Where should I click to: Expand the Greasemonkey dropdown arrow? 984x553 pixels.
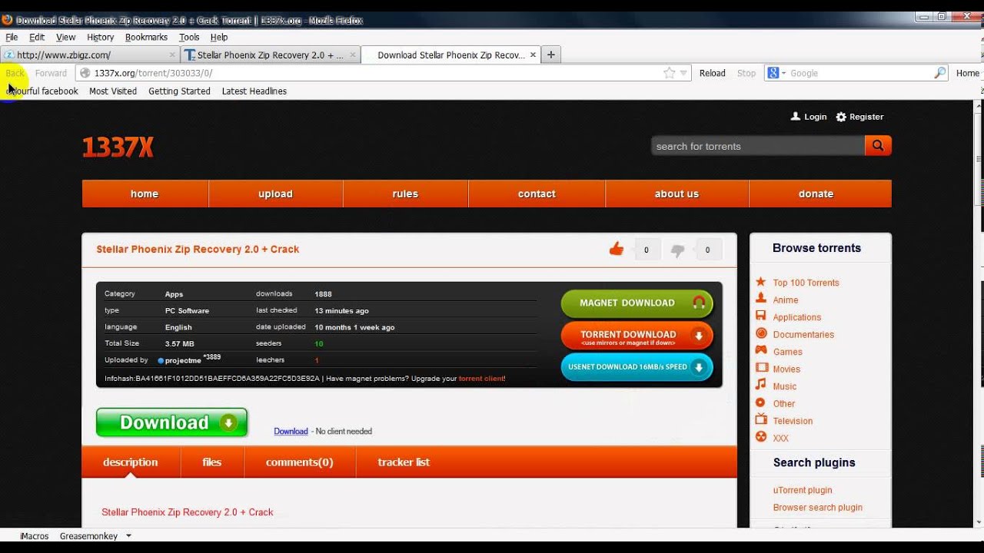128,536
